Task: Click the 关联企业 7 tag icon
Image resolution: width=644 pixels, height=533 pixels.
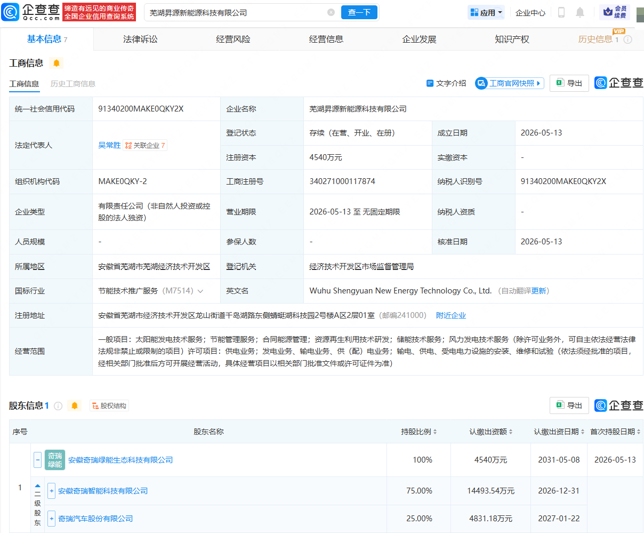Action: pyautogui.click(x=145, y=145)
